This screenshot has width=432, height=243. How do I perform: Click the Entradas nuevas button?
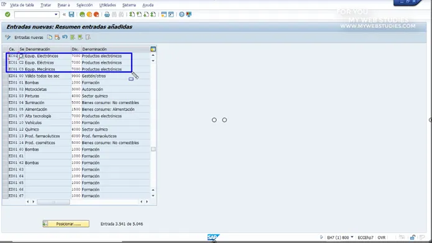pos(29,37)
